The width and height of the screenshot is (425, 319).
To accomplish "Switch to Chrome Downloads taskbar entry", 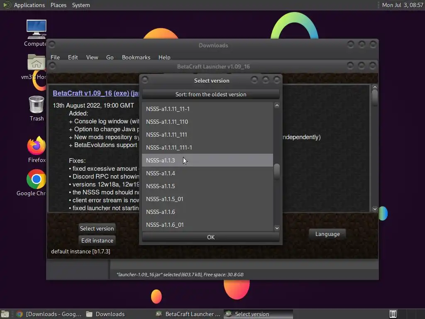I will coord(49,314).
